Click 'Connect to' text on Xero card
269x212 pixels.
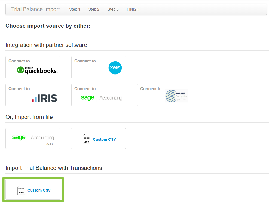(85, 61)
